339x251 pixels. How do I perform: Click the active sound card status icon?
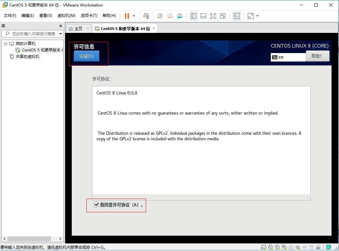(298, 247)
